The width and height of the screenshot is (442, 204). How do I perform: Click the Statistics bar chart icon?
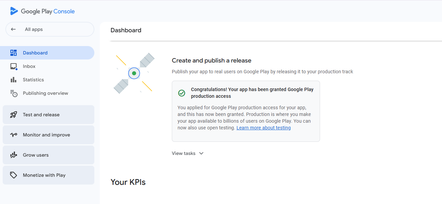point(13,80)
